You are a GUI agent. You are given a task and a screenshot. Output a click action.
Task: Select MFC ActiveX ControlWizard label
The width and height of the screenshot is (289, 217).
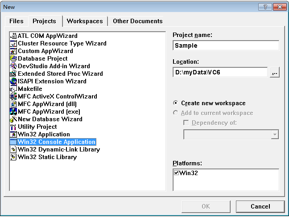tap(58, 96)
